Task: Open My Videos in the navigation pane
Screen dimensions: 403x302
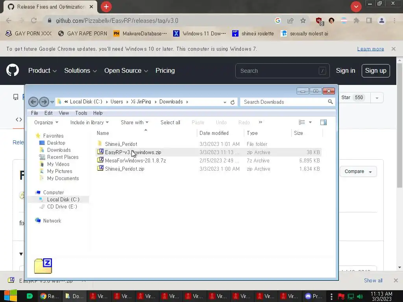Action: point(58,164)
